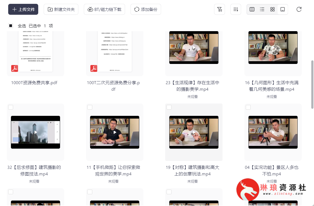Switch to the column view layout
Image resolution: width=314 pixels, height=206 pixels.
(252, 9)
